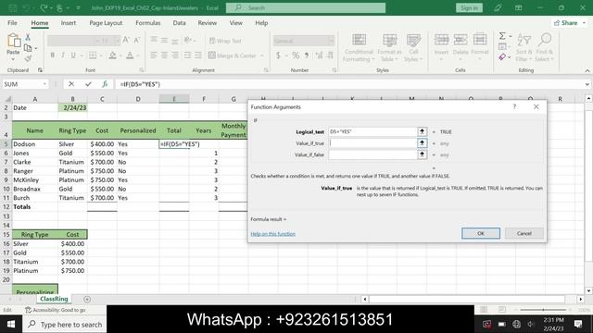Click the Paste icon in Clipboard group

pyautogui.click(x=13, y=41)
